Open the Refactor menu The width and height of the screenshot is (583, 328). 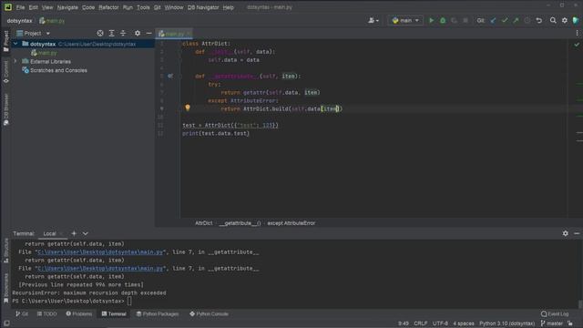click(108, 7)
